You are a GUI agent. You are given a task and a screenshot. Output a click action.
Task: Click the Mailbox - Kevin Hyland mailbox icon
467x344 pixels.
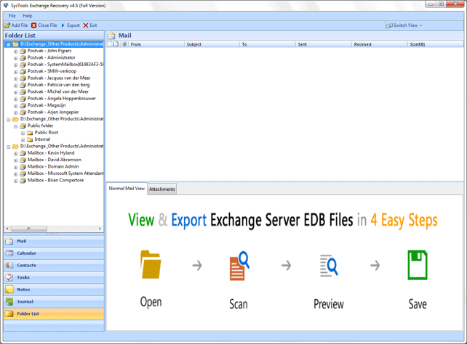[23, 153]
